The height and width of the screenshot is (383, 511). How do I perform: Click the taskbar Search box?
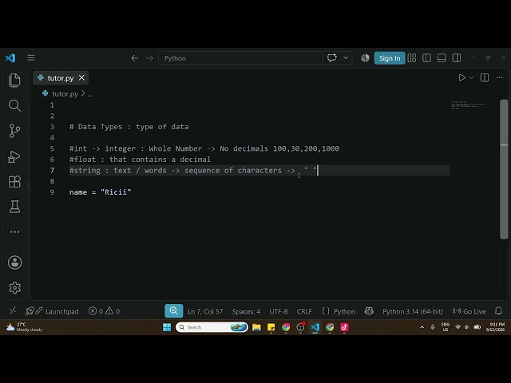point(212,327)
